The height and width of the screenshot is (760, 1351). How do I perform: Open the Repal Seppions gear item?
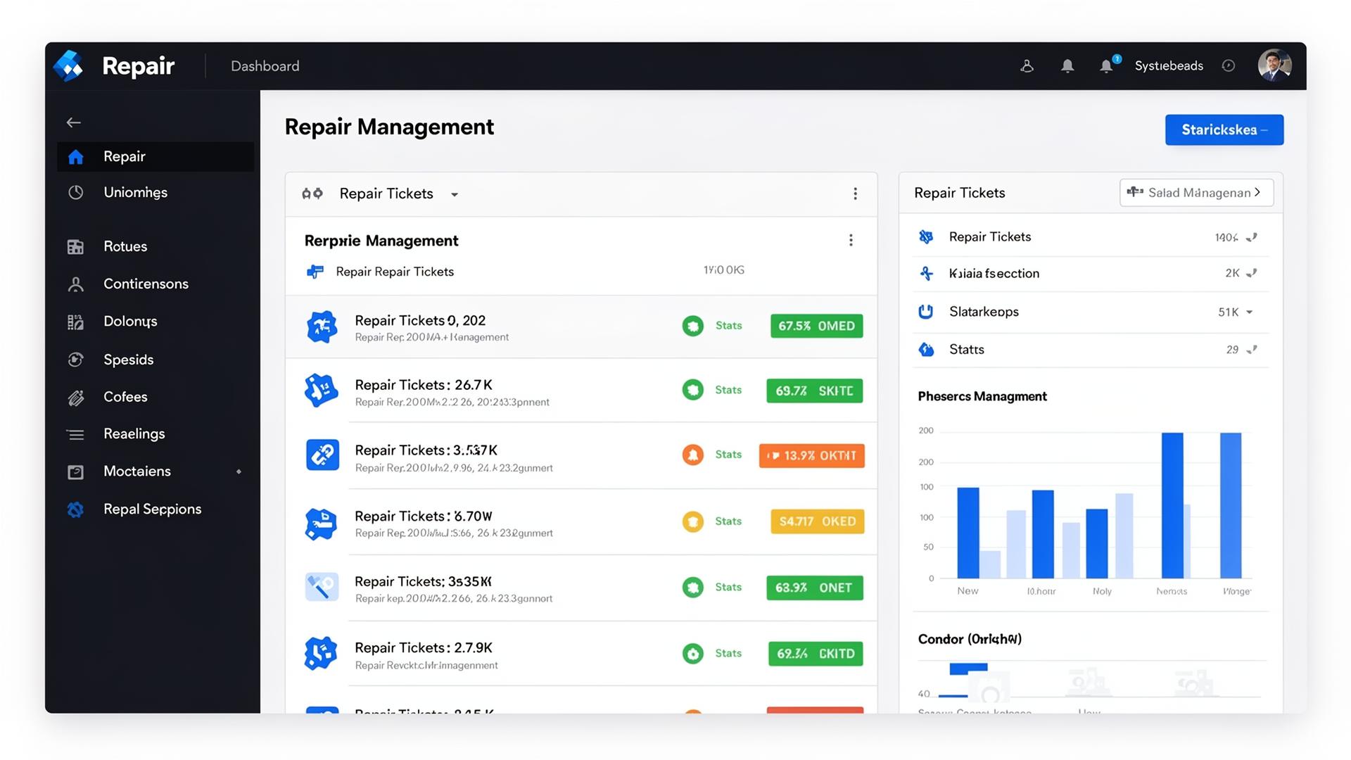(75, 509)
